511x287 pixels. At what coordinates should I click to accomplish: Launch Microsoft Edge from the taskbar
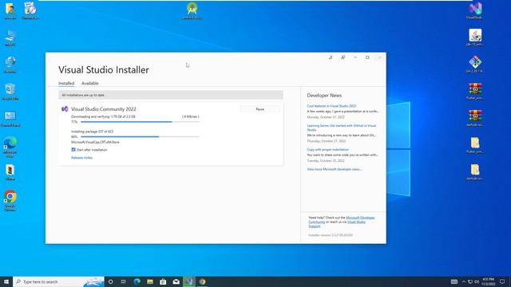point(137,281)
